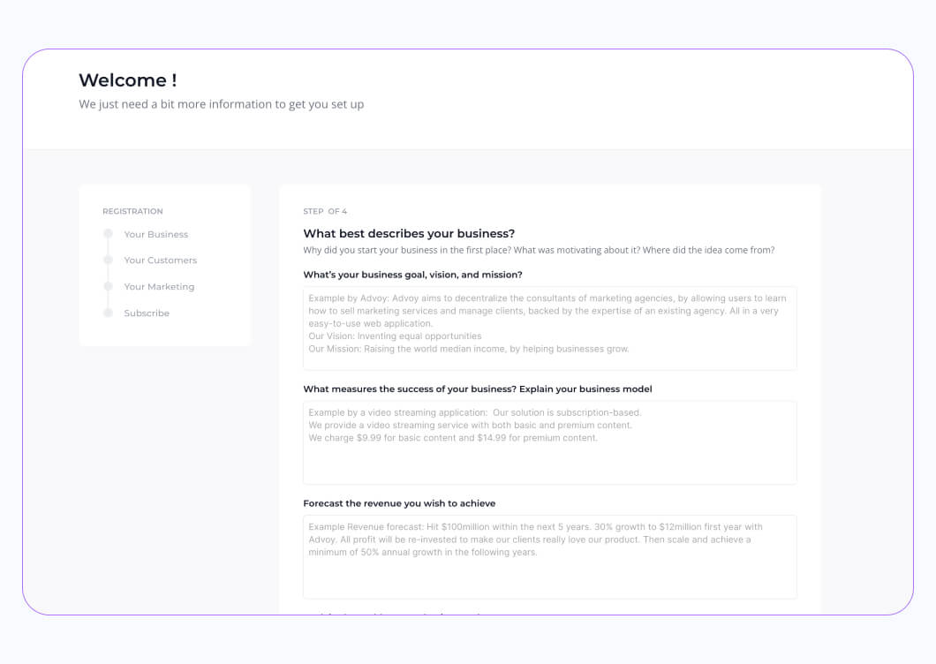Select the Subscribe step dot
936x664 pixels.
(108, 313)
